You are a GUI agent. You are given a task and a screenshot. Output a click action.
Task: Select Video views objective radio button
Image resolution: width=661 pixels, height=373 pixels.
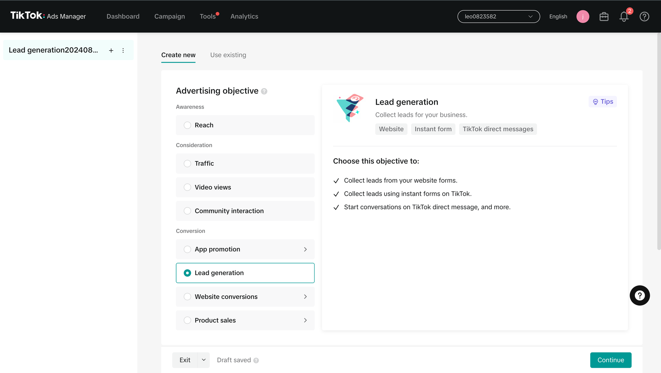[x=187, y=187]
